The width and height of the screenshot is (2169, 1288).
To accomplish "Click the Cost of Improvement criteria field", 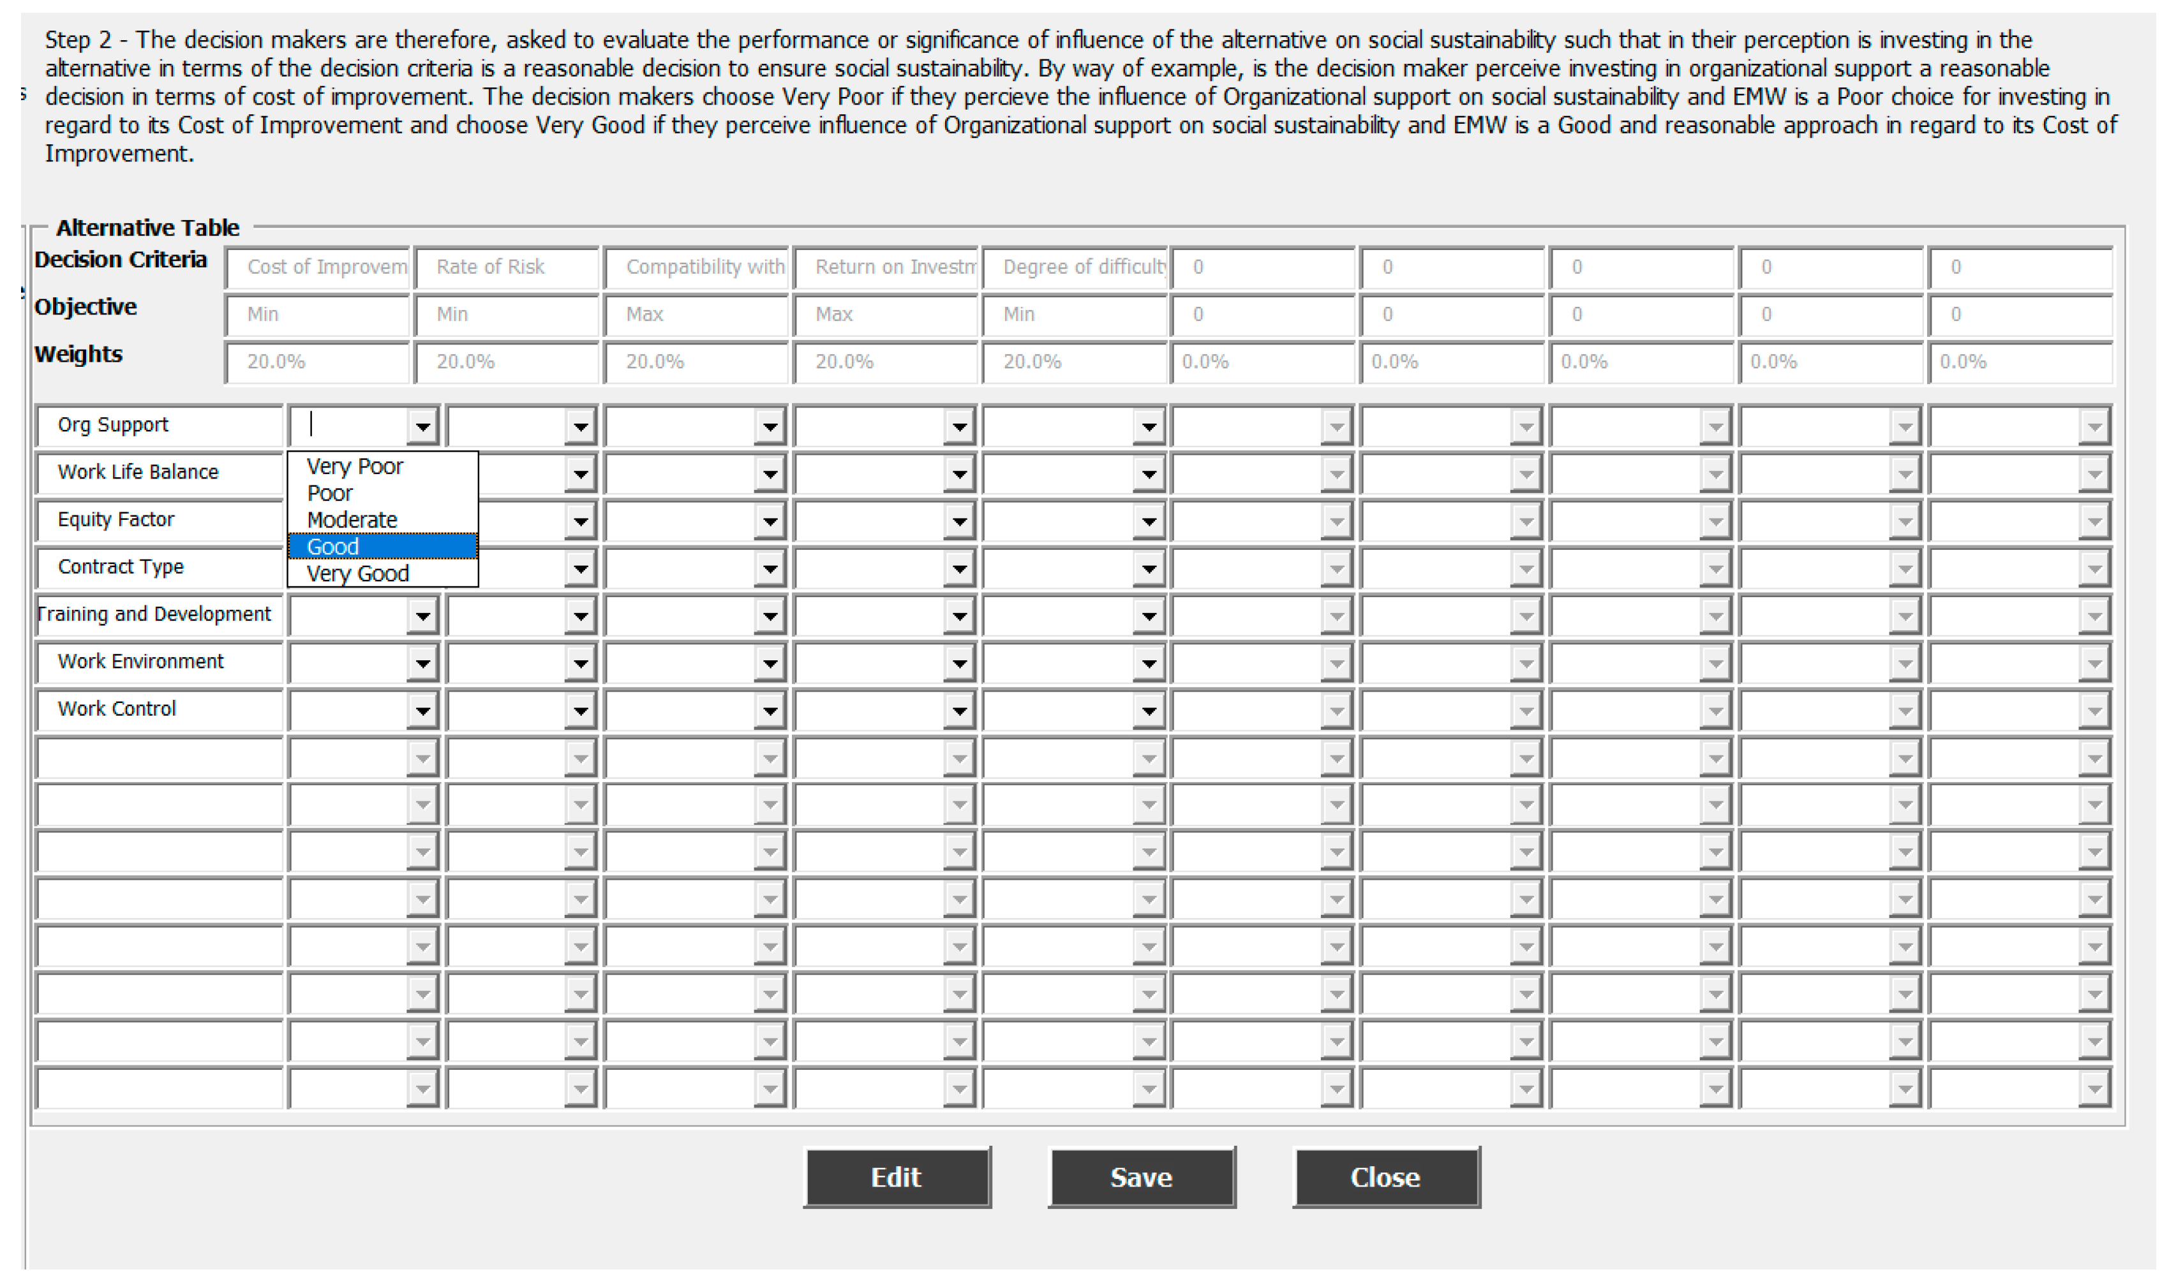I will coord(318,267).
